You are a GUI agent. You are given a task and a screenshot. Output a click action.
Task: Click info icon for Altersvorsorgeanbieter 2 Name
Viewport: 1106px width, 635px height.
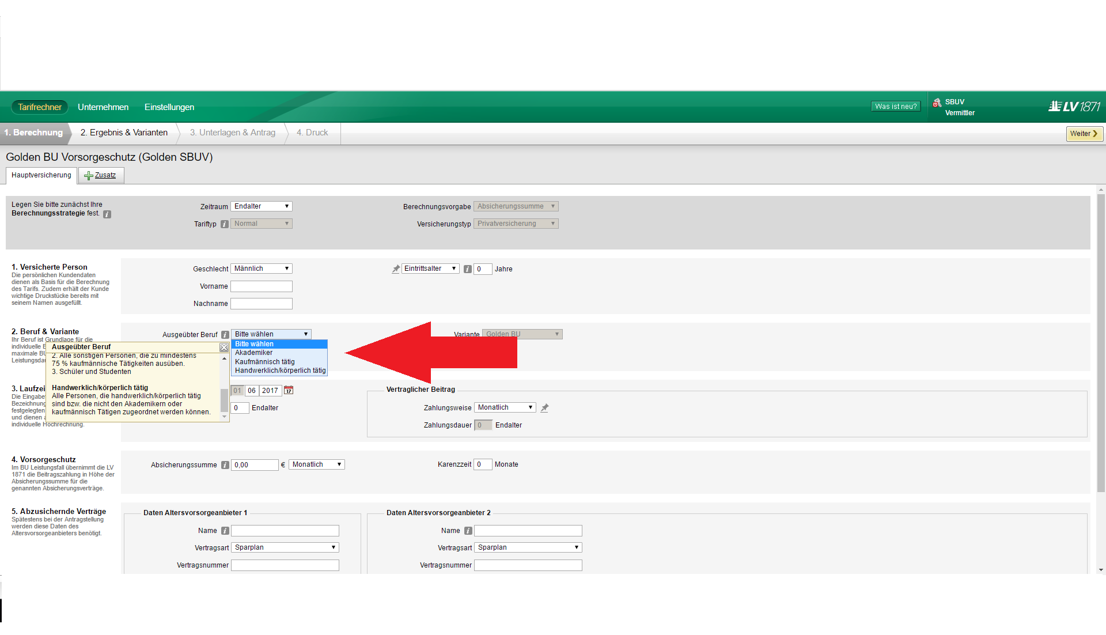click(468, 531)
